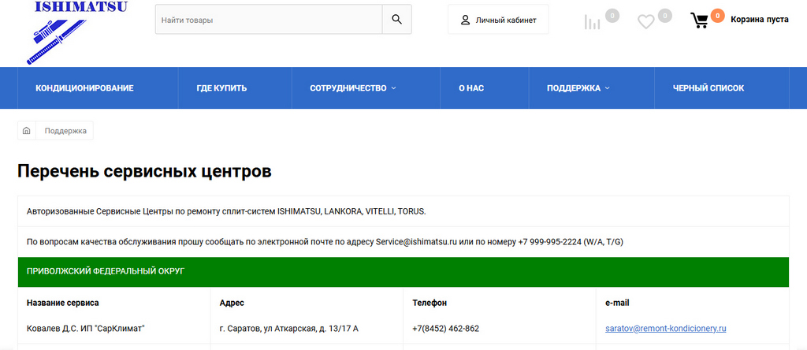Click the e-mail column header
This screenshot has height=350, width=807.
click(x=617, y=303)
